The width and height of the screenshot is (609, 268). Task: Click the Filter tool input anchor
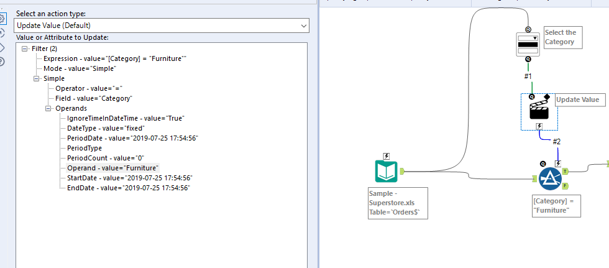click(535, 178)
